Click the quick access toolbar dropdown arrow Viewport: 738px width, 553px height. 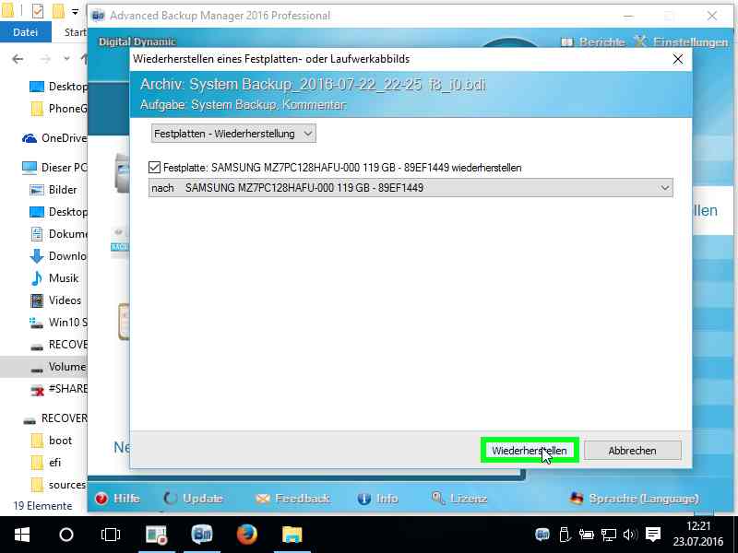(x=76, y=12)
